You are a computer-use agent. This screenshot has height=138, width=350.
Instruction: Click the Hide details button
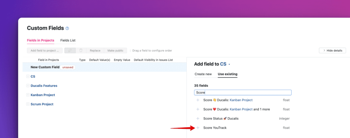coord(332,51)
